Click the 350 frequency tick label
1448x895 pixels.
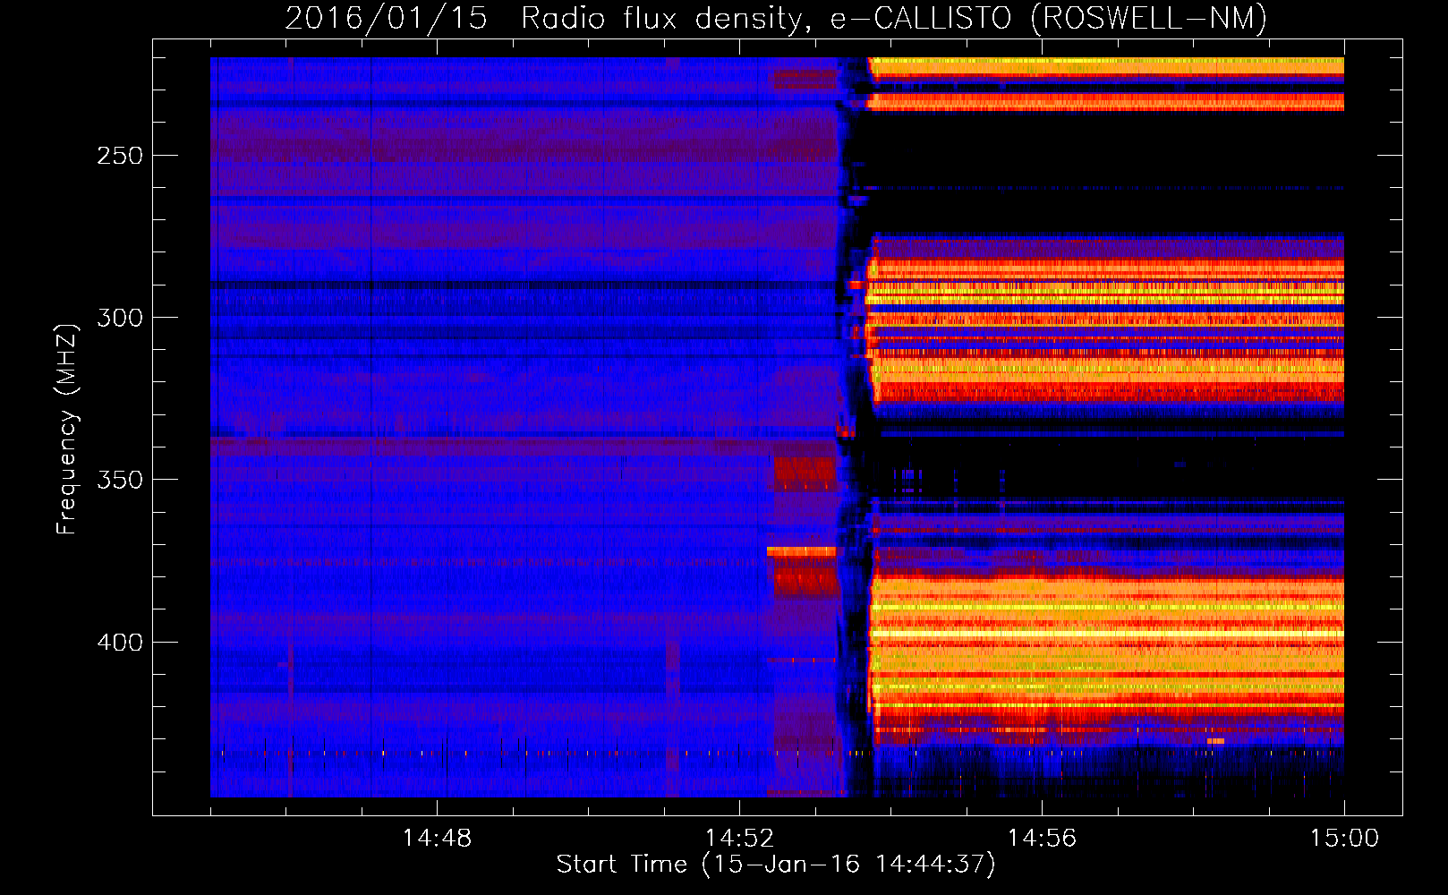[x=120, y=480]
